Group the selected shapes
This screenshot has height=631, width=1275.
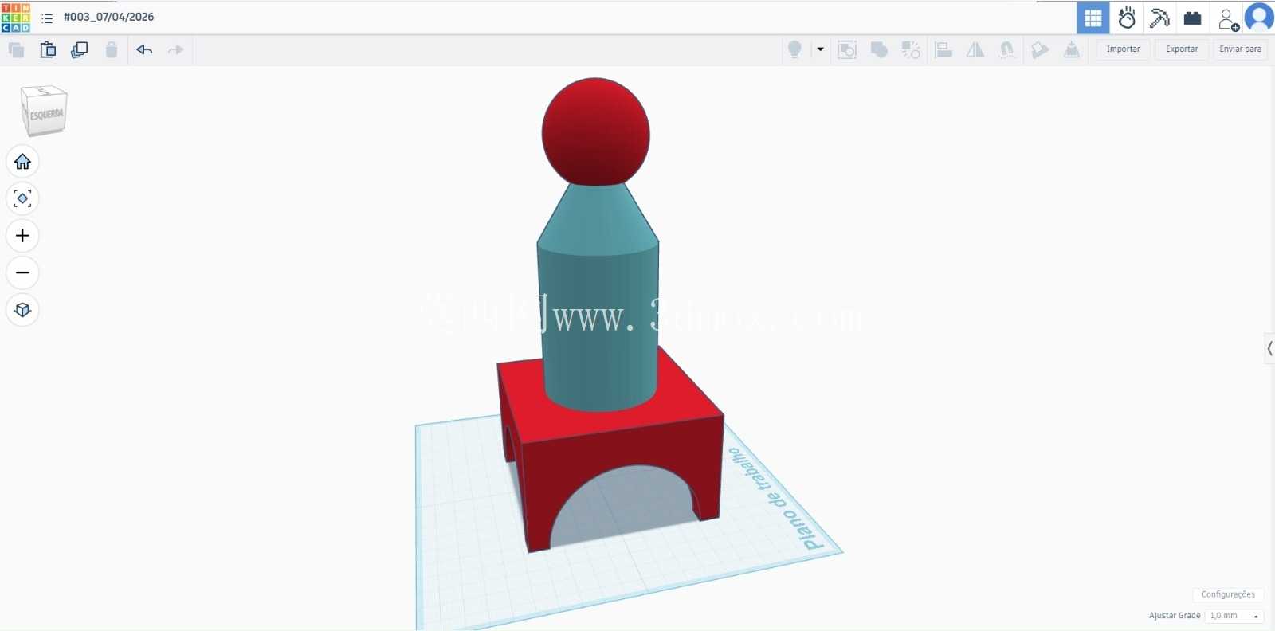pos(879,49)
